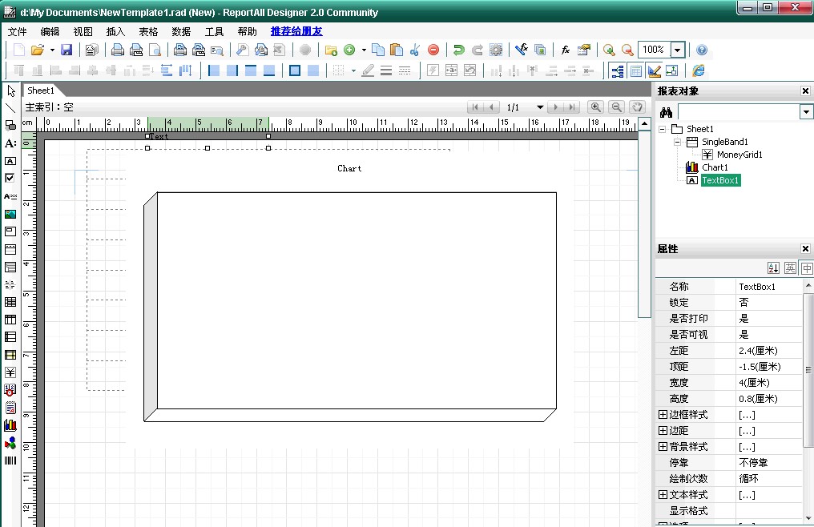
Task: Select the picture tool in left toolbox
Action: [x=10, y=214]
